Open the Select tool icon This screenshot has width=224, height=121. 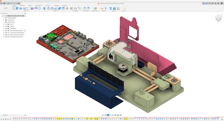tap(124, 8)
